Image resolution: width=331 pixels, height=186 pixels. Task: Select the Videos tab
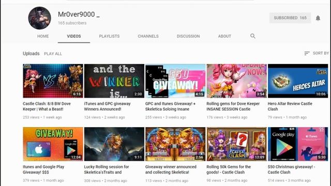tap(74, 36)
